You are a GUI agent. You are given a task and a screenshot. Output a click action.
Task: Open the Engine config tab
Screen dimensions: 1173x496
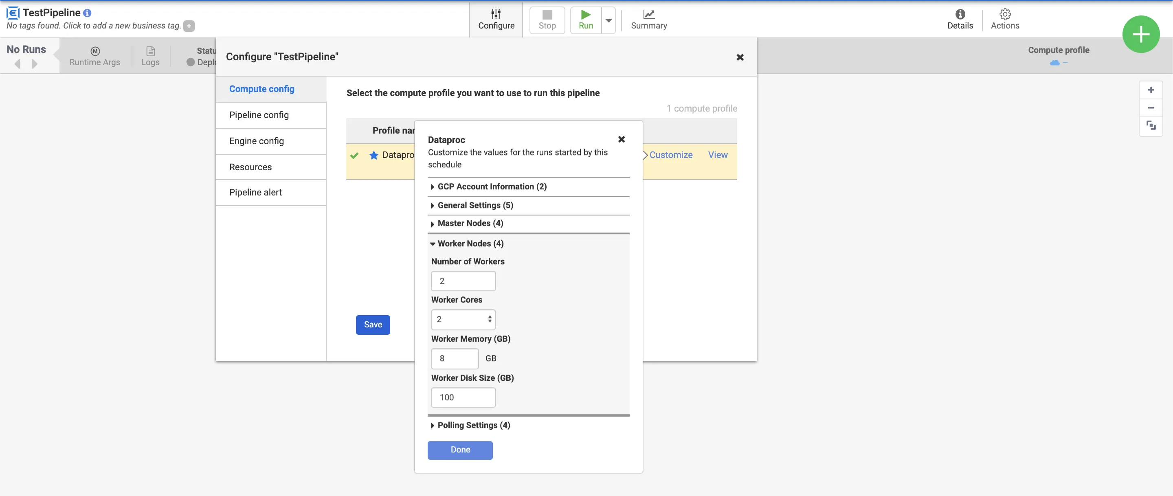(256, 141)
